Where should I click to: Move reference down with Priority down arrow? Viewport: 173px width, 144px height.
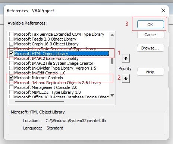pyautogui.click(x=126, y=79)
